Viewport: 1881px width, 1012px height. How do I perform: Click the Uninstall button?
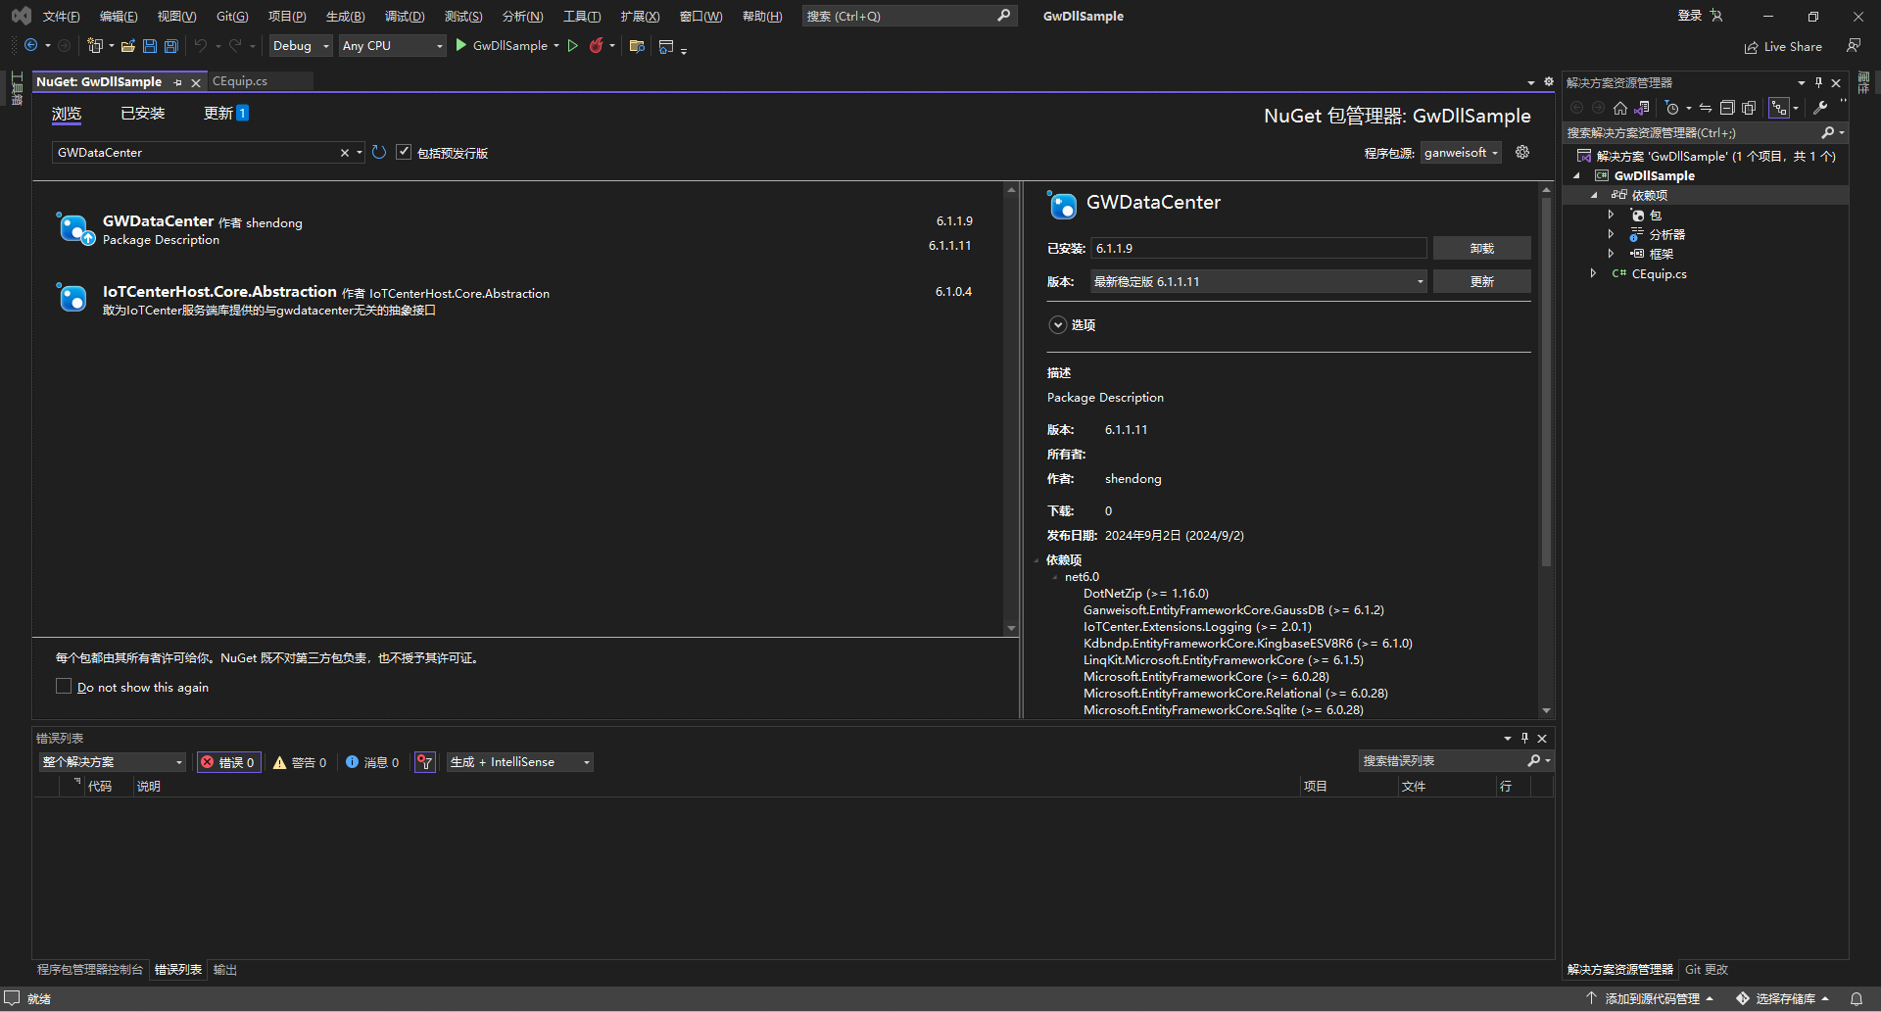[x=1481, y=249]
